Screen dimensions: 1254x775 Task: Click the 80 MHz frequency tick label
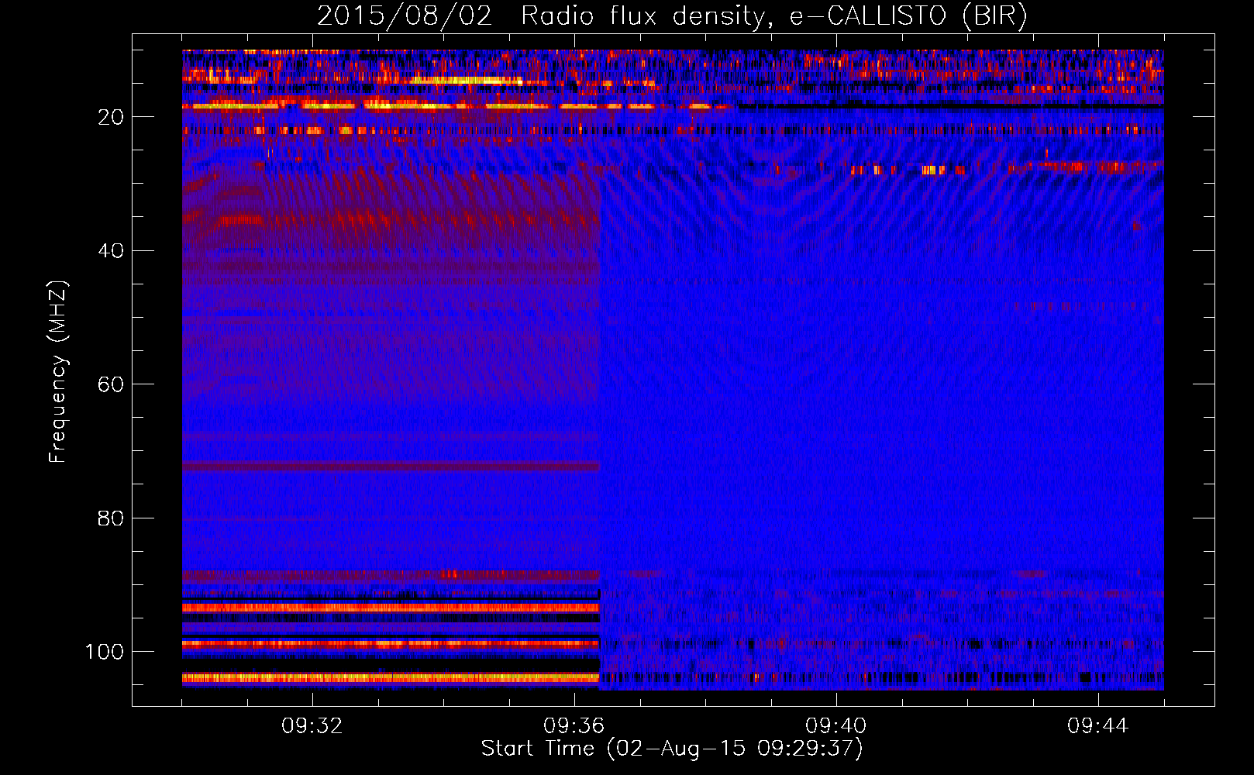(x=111, y=518)
